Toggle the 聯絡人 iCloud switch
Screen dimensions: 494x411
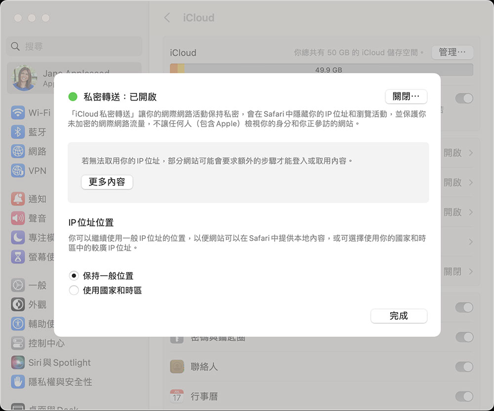pyautogui.click(x=464, y=367)
